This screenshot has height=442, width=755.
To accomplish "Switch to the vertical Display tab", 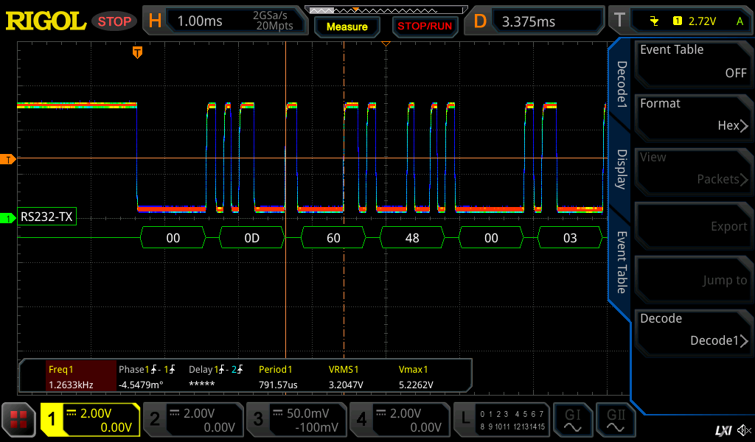I will [x=621, y=169].
